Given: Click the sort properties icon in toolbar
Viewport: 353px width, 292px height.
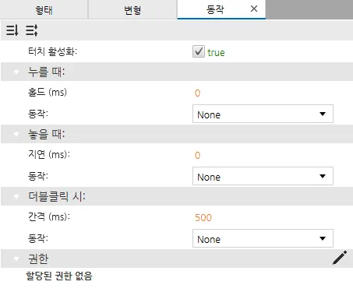Looking at the screenshot, I should click(12, 30).
